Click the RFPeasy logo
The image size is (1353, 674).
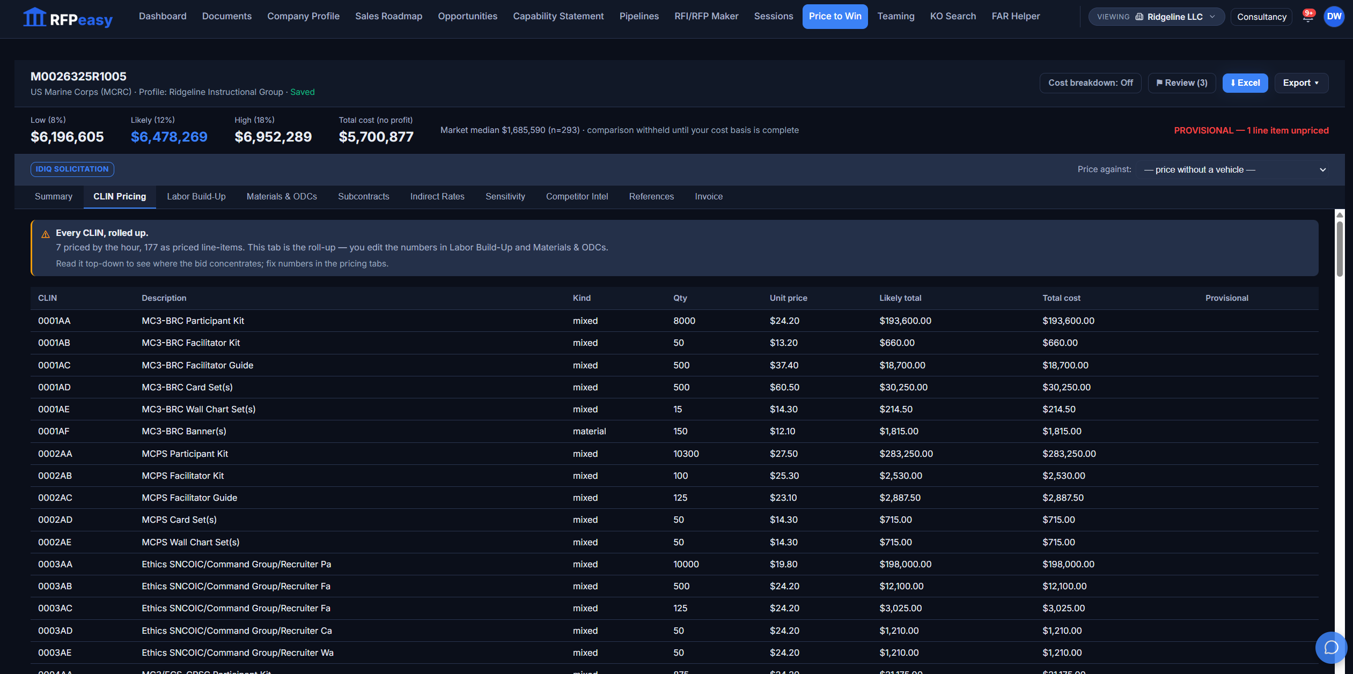coord(68,18)
